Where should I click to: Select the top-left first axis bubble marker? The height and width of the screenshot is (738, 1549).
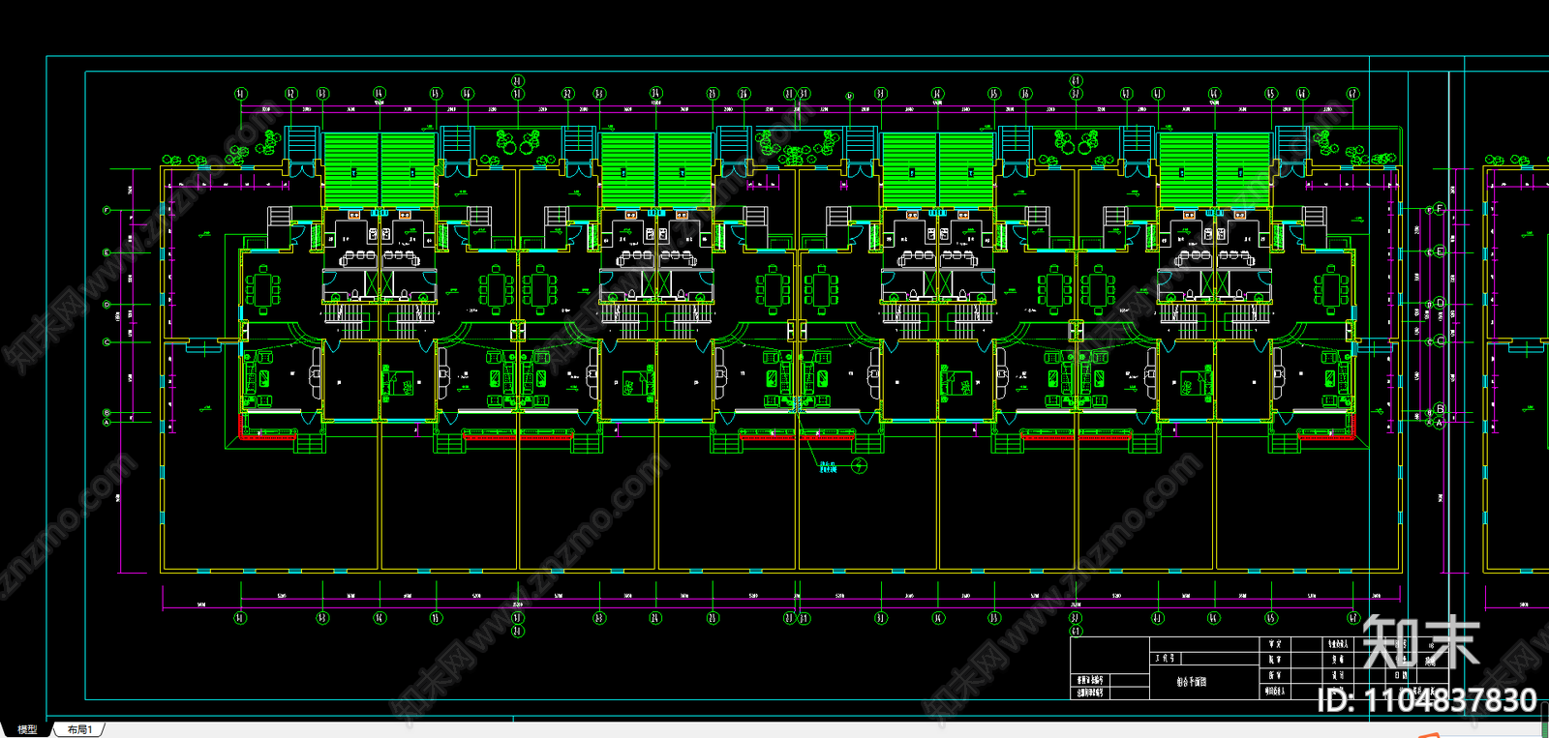coord(241,94)
